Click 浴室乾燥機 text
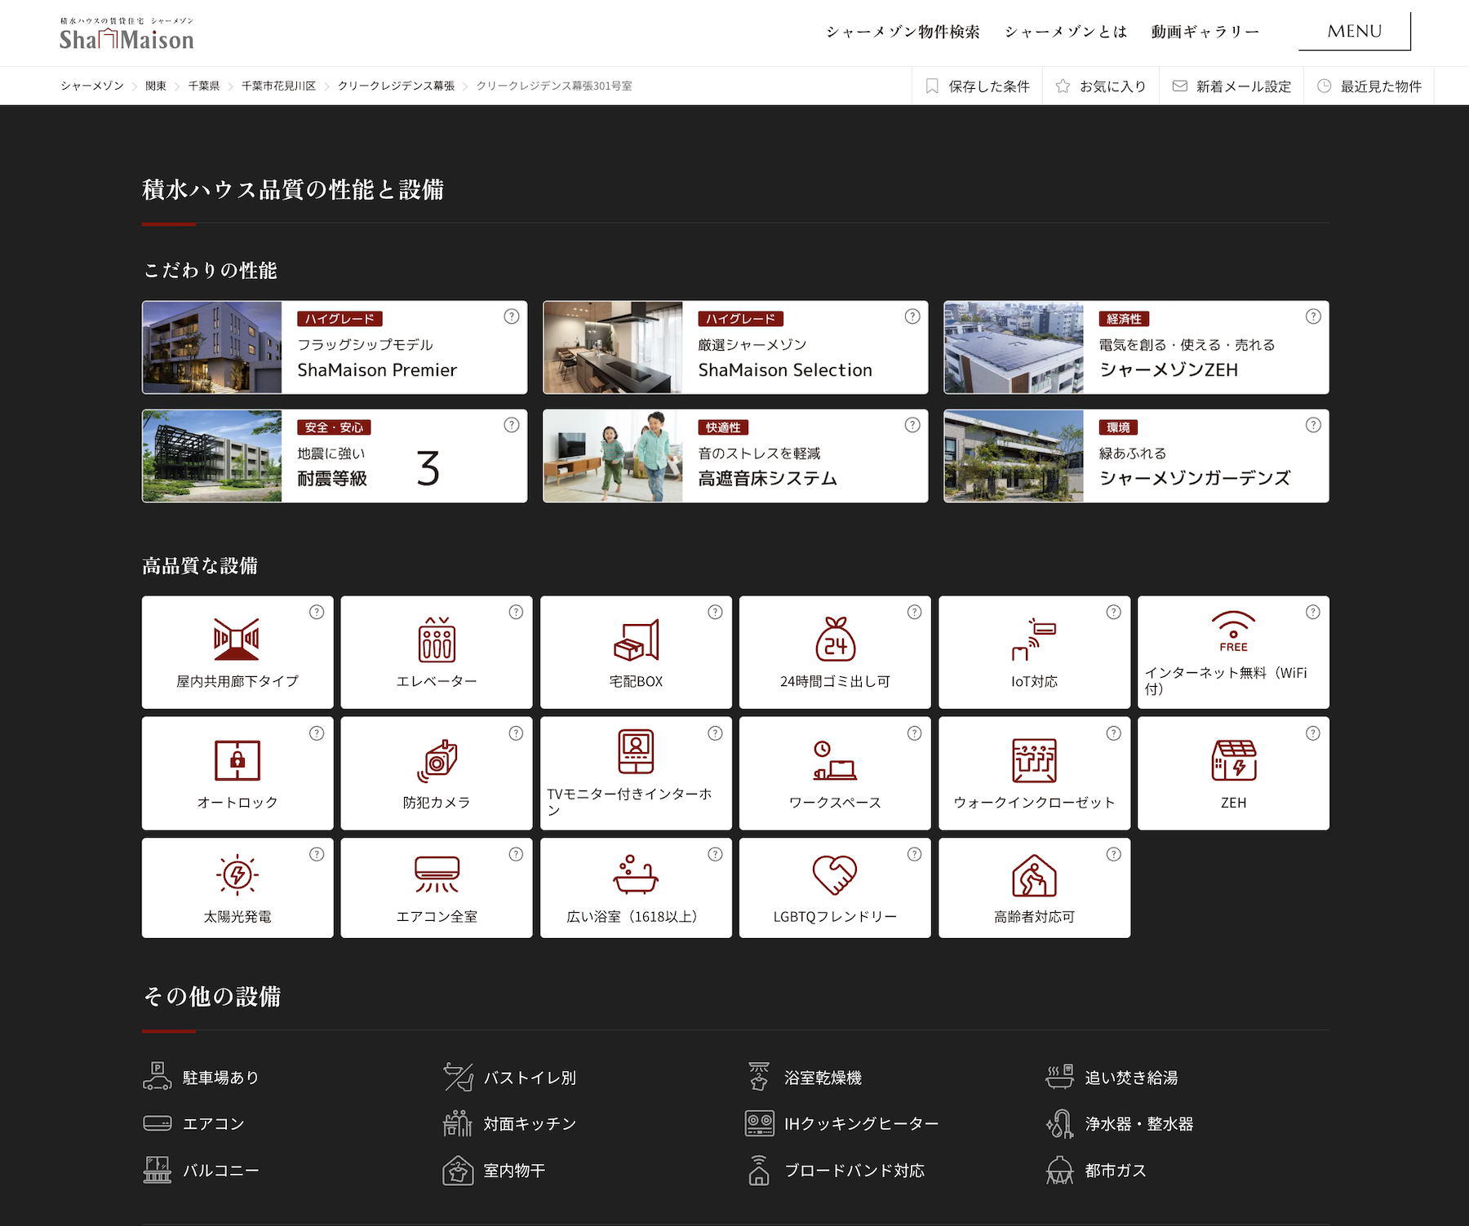 823,1078
